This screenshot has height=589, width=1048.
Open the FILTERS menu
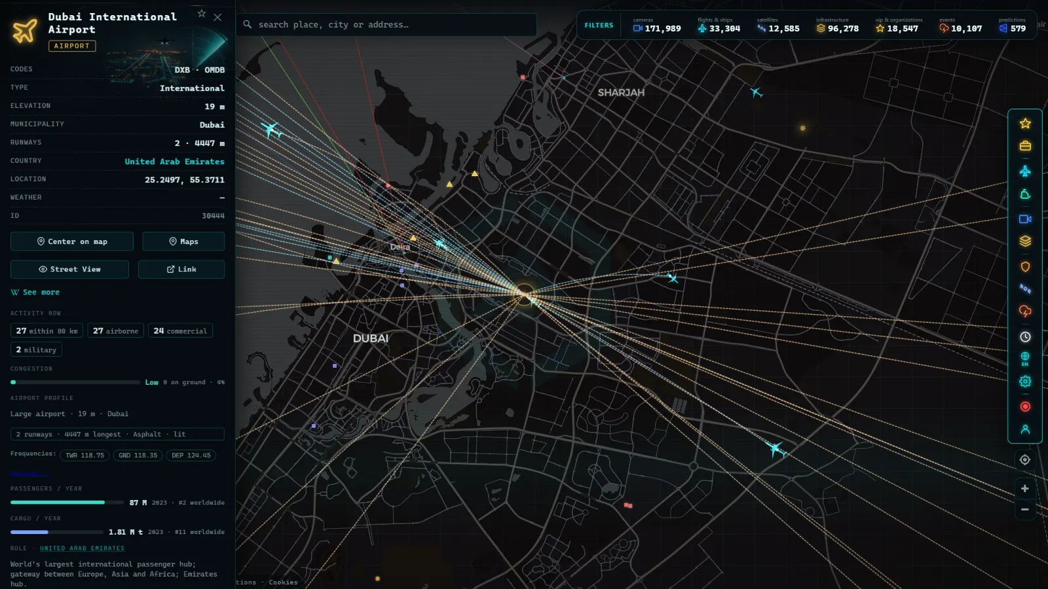click(599, 26)
